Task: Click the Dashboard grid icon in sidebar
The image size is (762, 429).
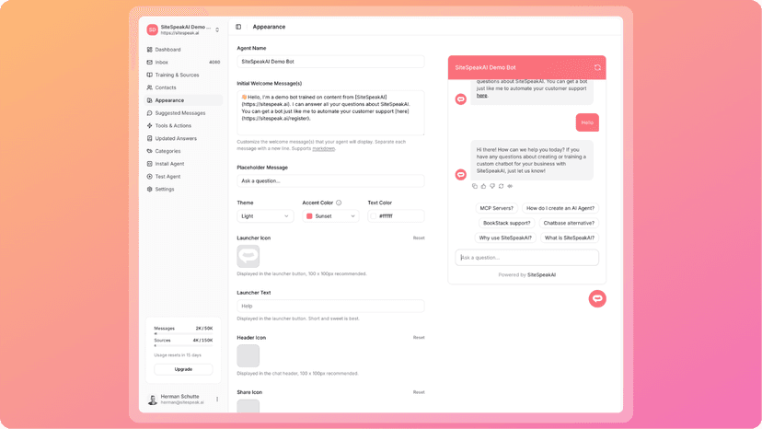Action: [150, 50]
